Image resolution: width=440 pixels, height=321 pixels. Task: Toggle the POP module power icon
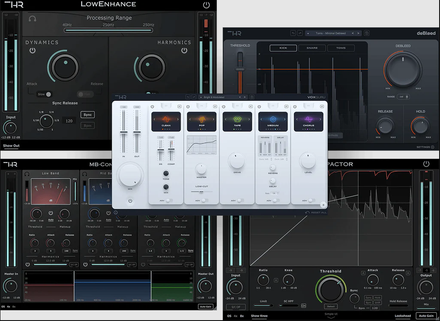[x=188, y=107]
